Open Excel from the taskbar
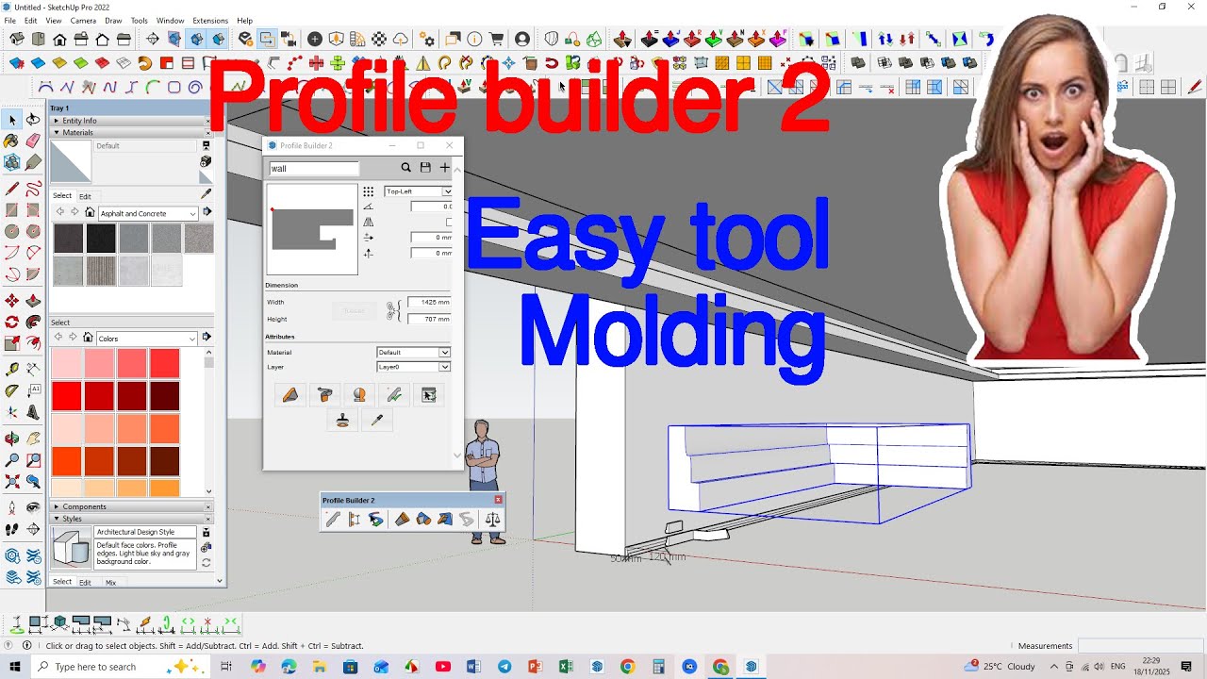 coord(566,667)
